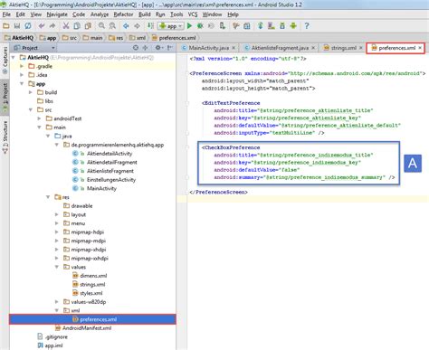Click the Hide Project panel icon
The image size is (429, 350).
pyautogui.click(x=170, y=48)
